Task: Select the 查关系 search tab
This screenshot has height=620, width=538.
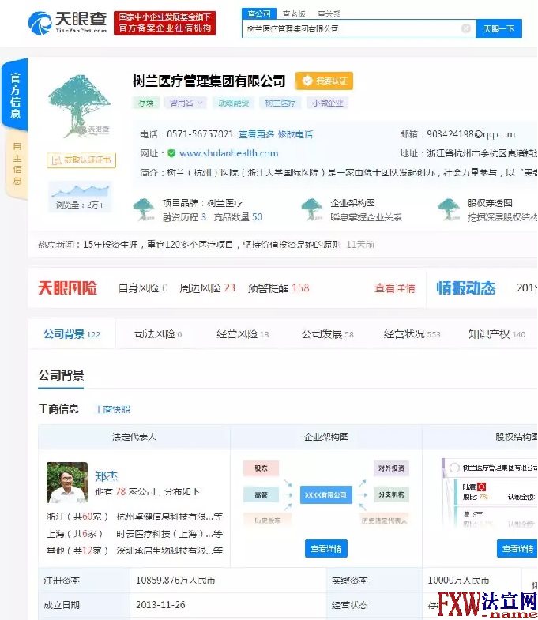Action: (x=329, y=14)
